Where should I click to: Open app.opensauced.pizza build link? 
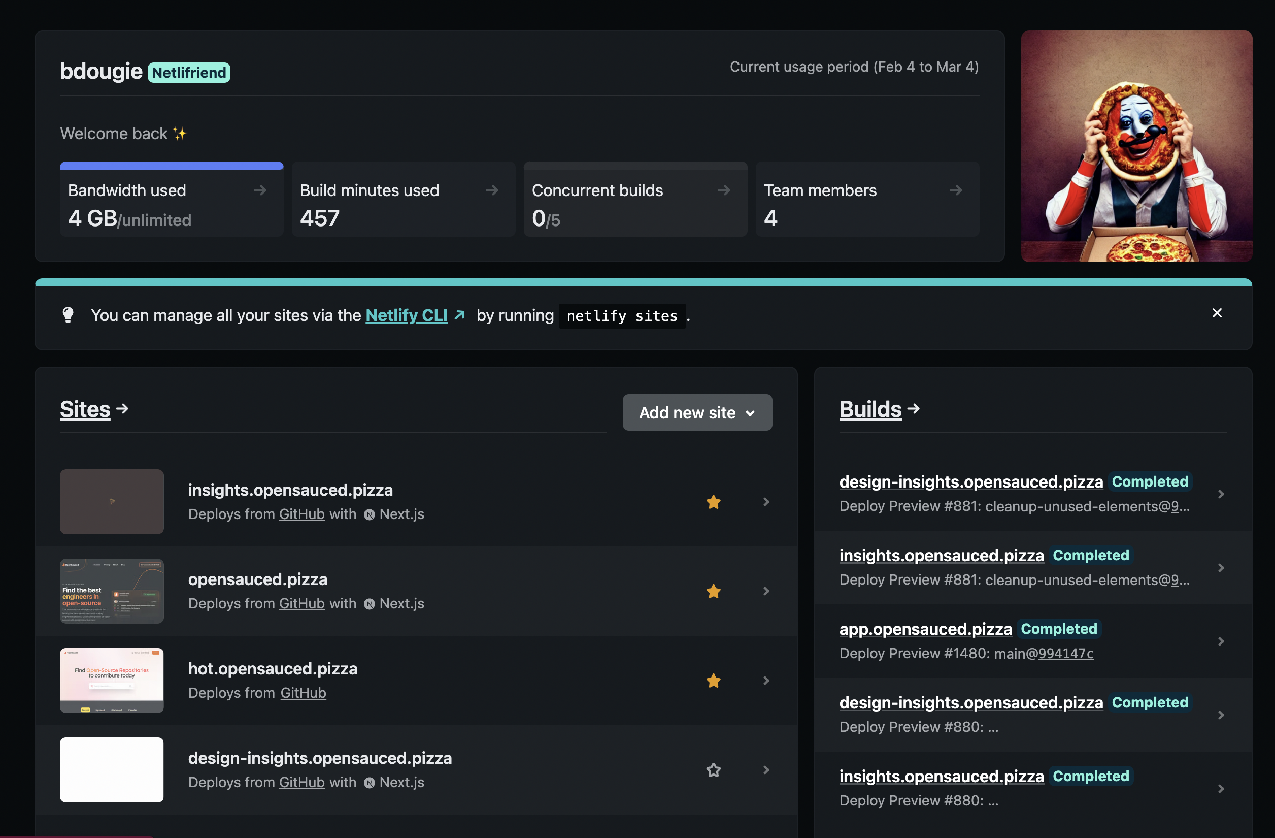925,629
